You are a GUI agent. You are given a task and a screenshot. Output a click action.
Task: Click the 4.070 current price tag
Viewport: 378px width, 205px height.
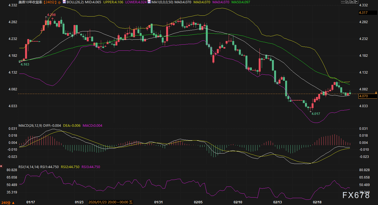pos(363,96)
